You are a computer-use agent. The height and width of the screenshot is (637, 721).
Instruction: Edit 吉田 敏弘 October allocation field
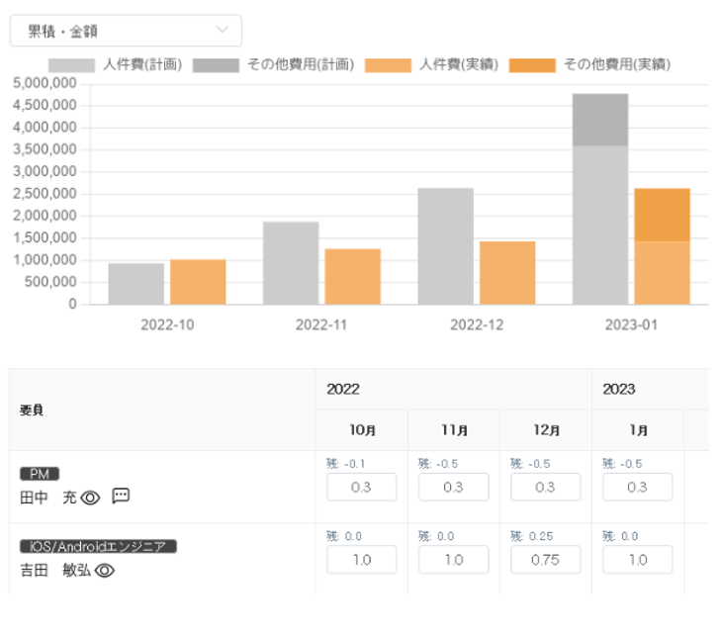click(x=361, y=560)
